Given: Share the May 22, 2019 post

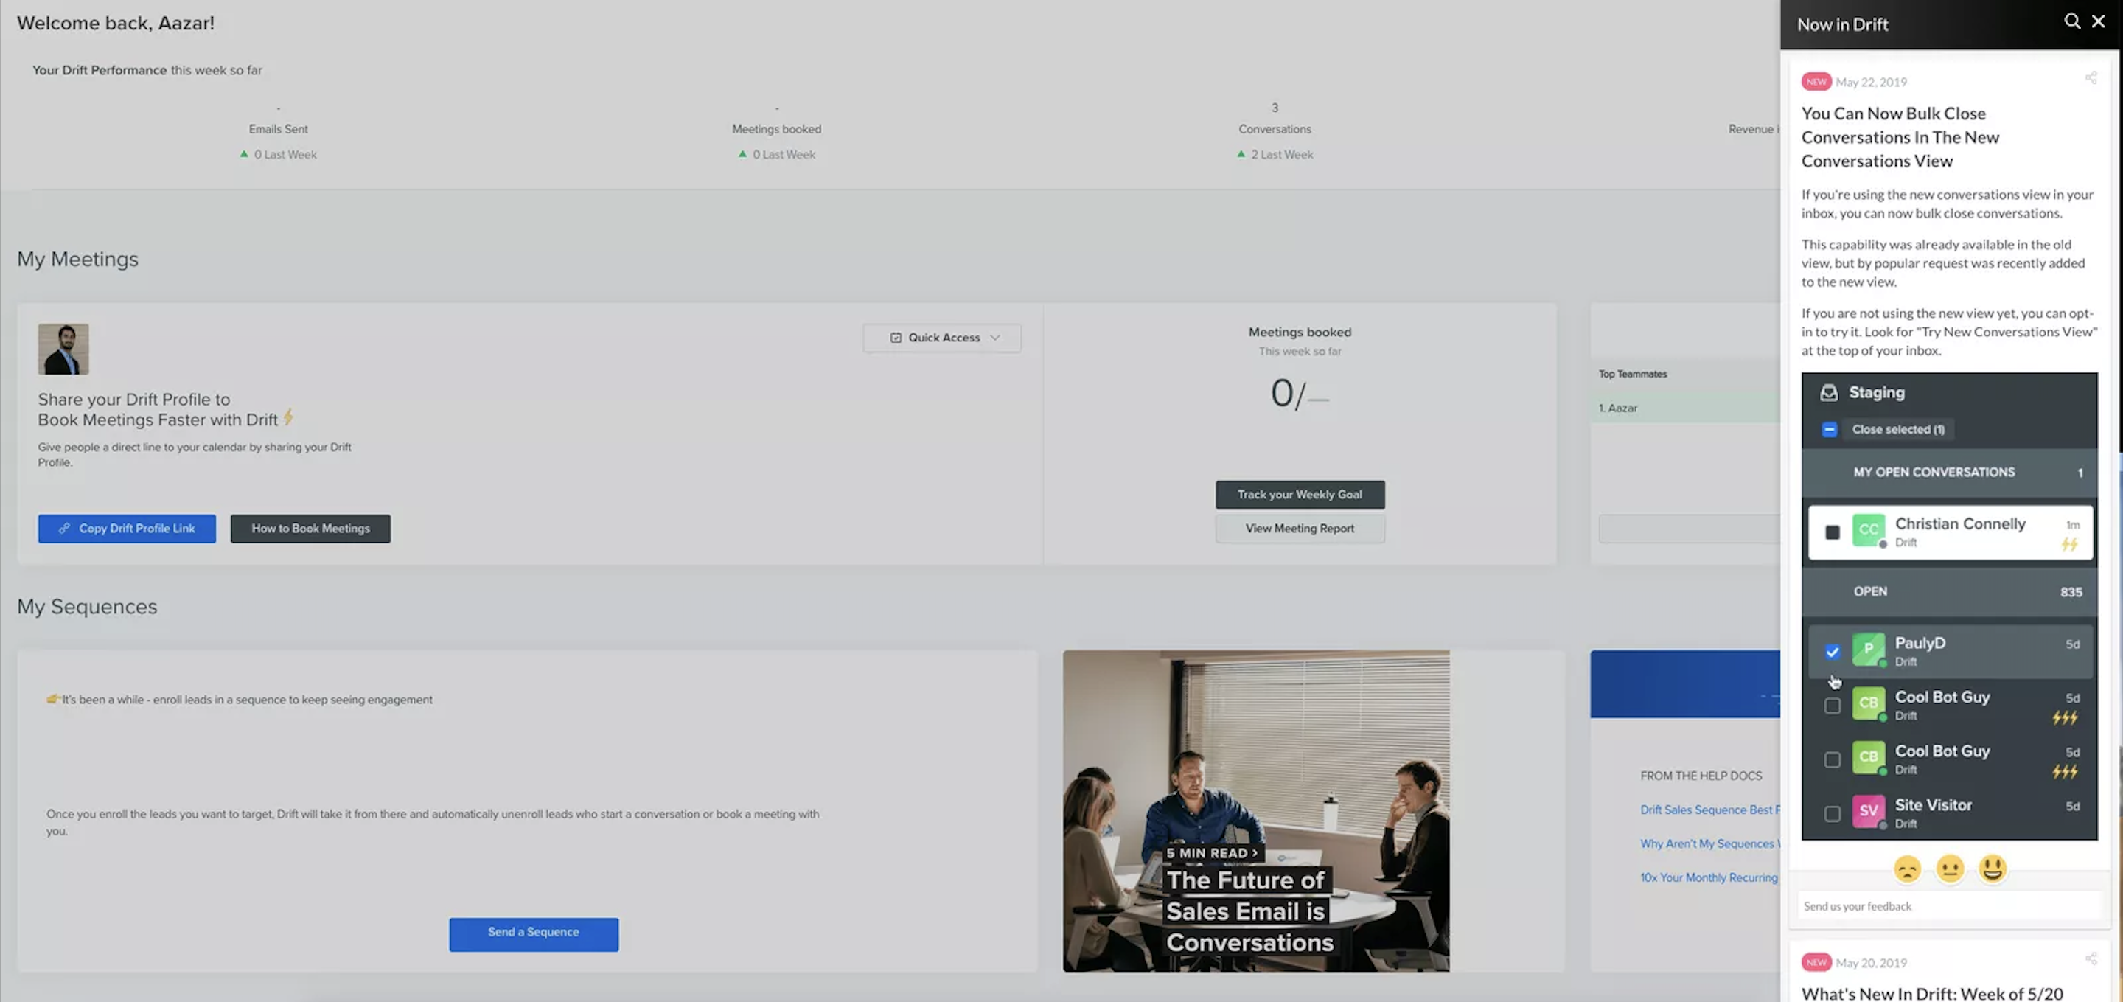Looking at the screenshot, I should [x=2091, y=78].
